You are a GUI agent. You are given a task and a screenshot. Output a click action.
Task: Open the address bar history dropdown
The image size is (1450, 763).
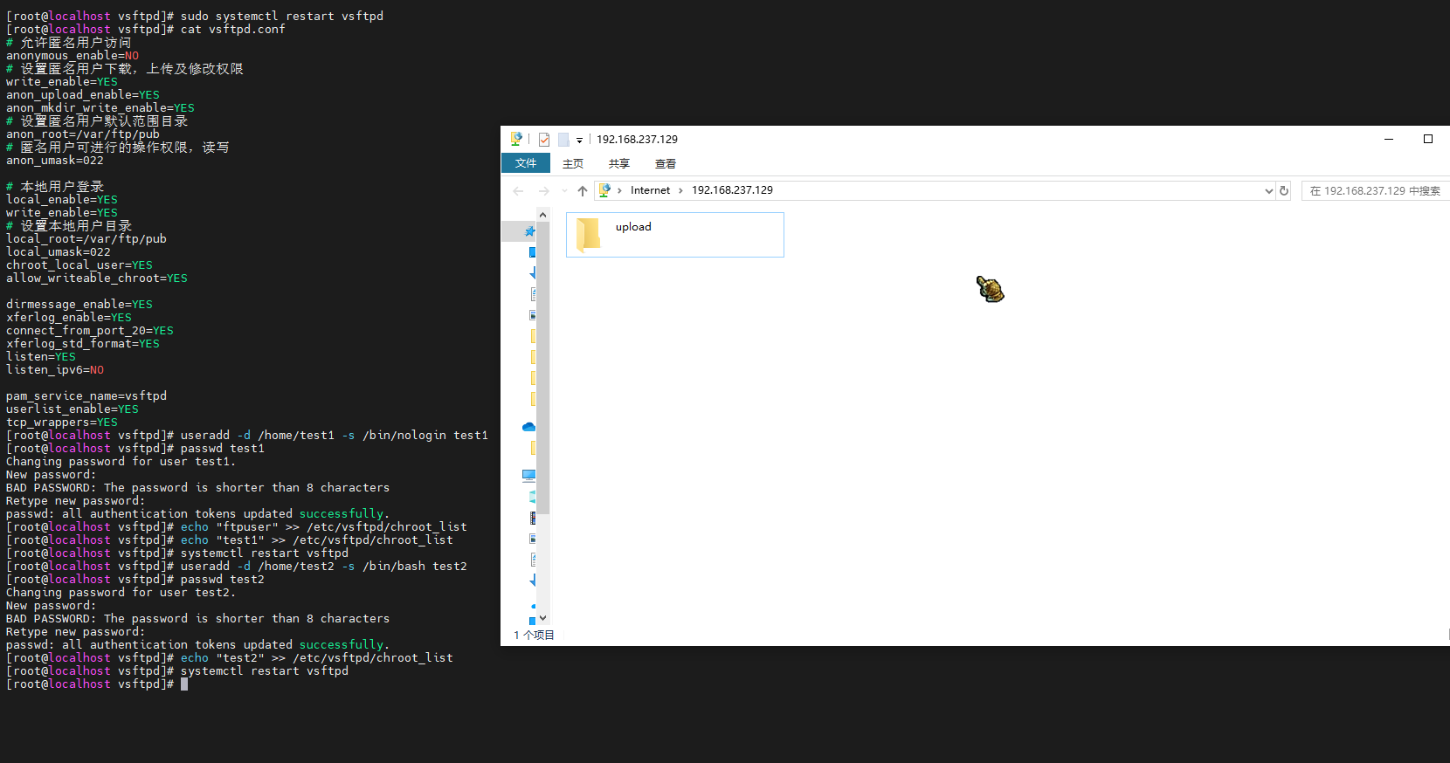pos(1269,191)
